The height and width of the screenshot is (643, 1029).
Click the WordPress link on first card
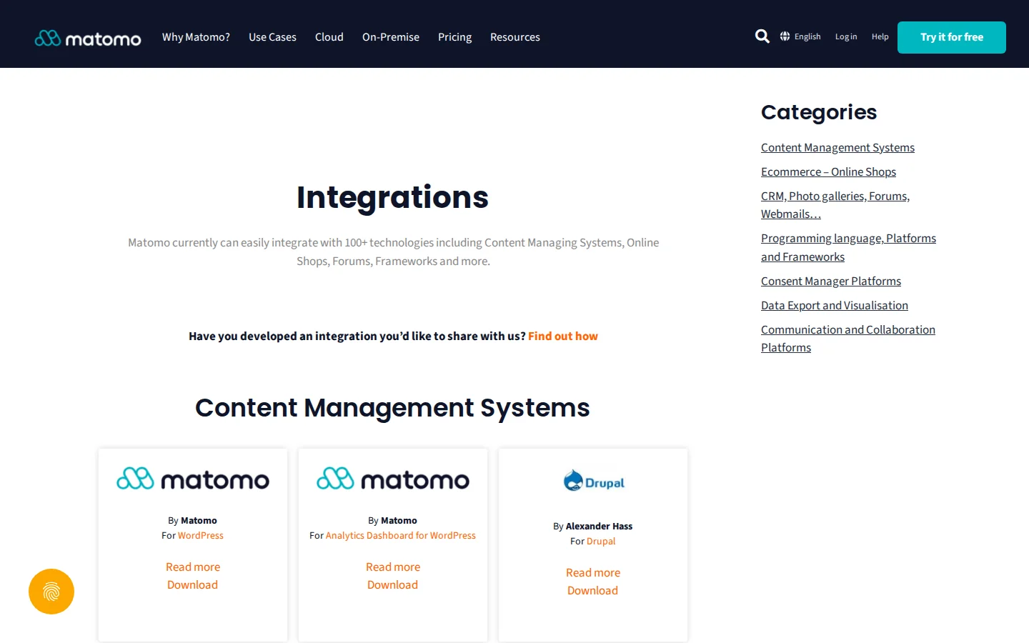[x=201, y=535]
